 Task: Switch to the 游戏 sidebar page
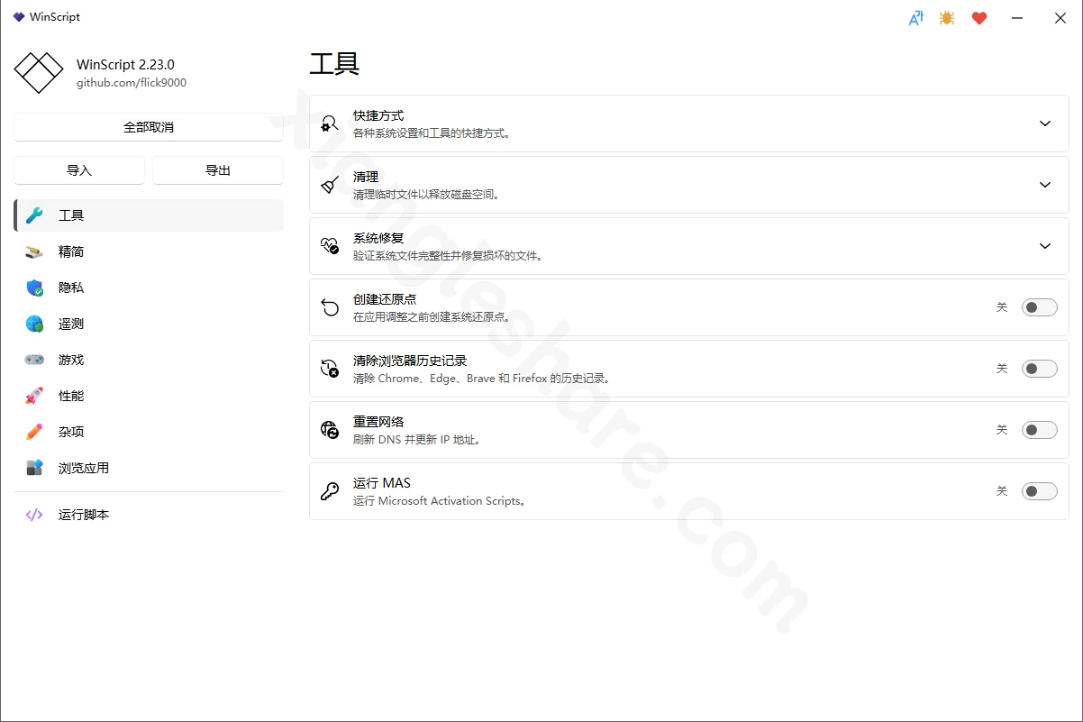[x=149, y=360]
